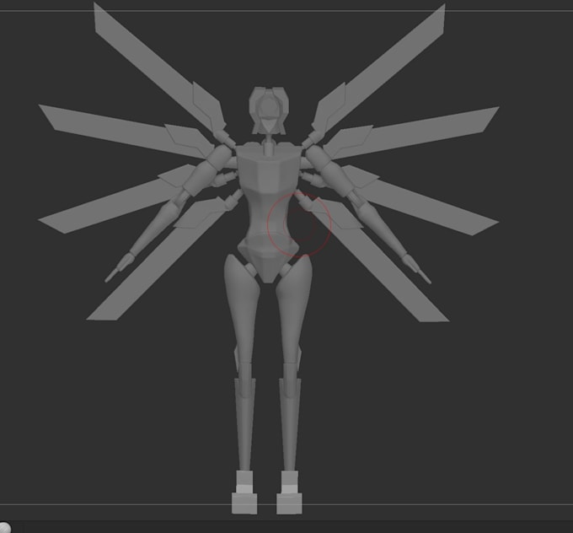This screenshot has height=533, width=573.
Task: Click the material sphere thumbnail at bottom corner
Action: (x=5, y=528)
